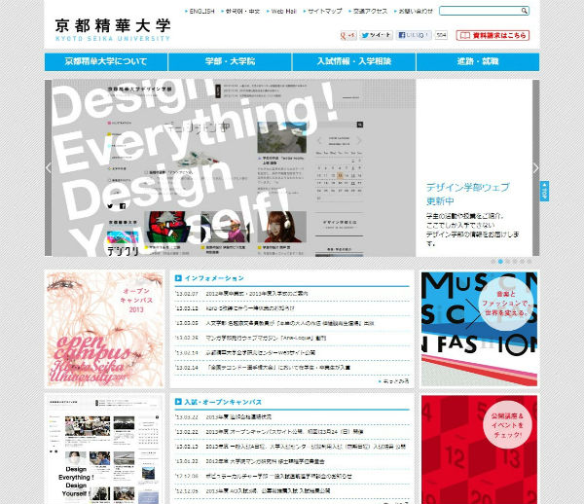Open the マンガ学部発行ウェブマガジン news item

pos(266,338)
